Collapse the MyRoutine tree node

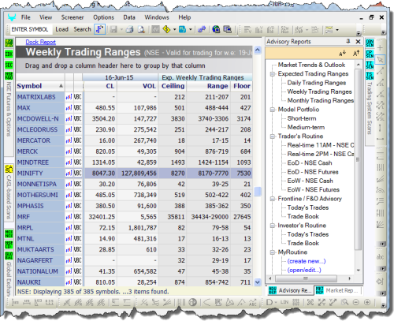[273, 252]
